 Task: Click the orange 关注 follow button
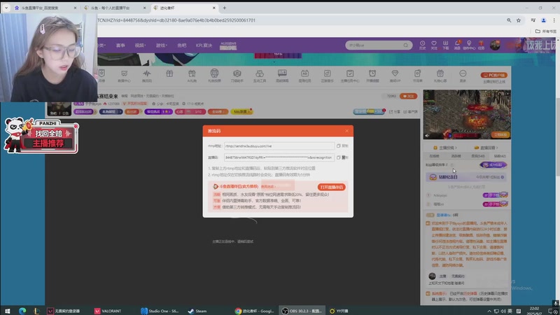pos(409,96)
